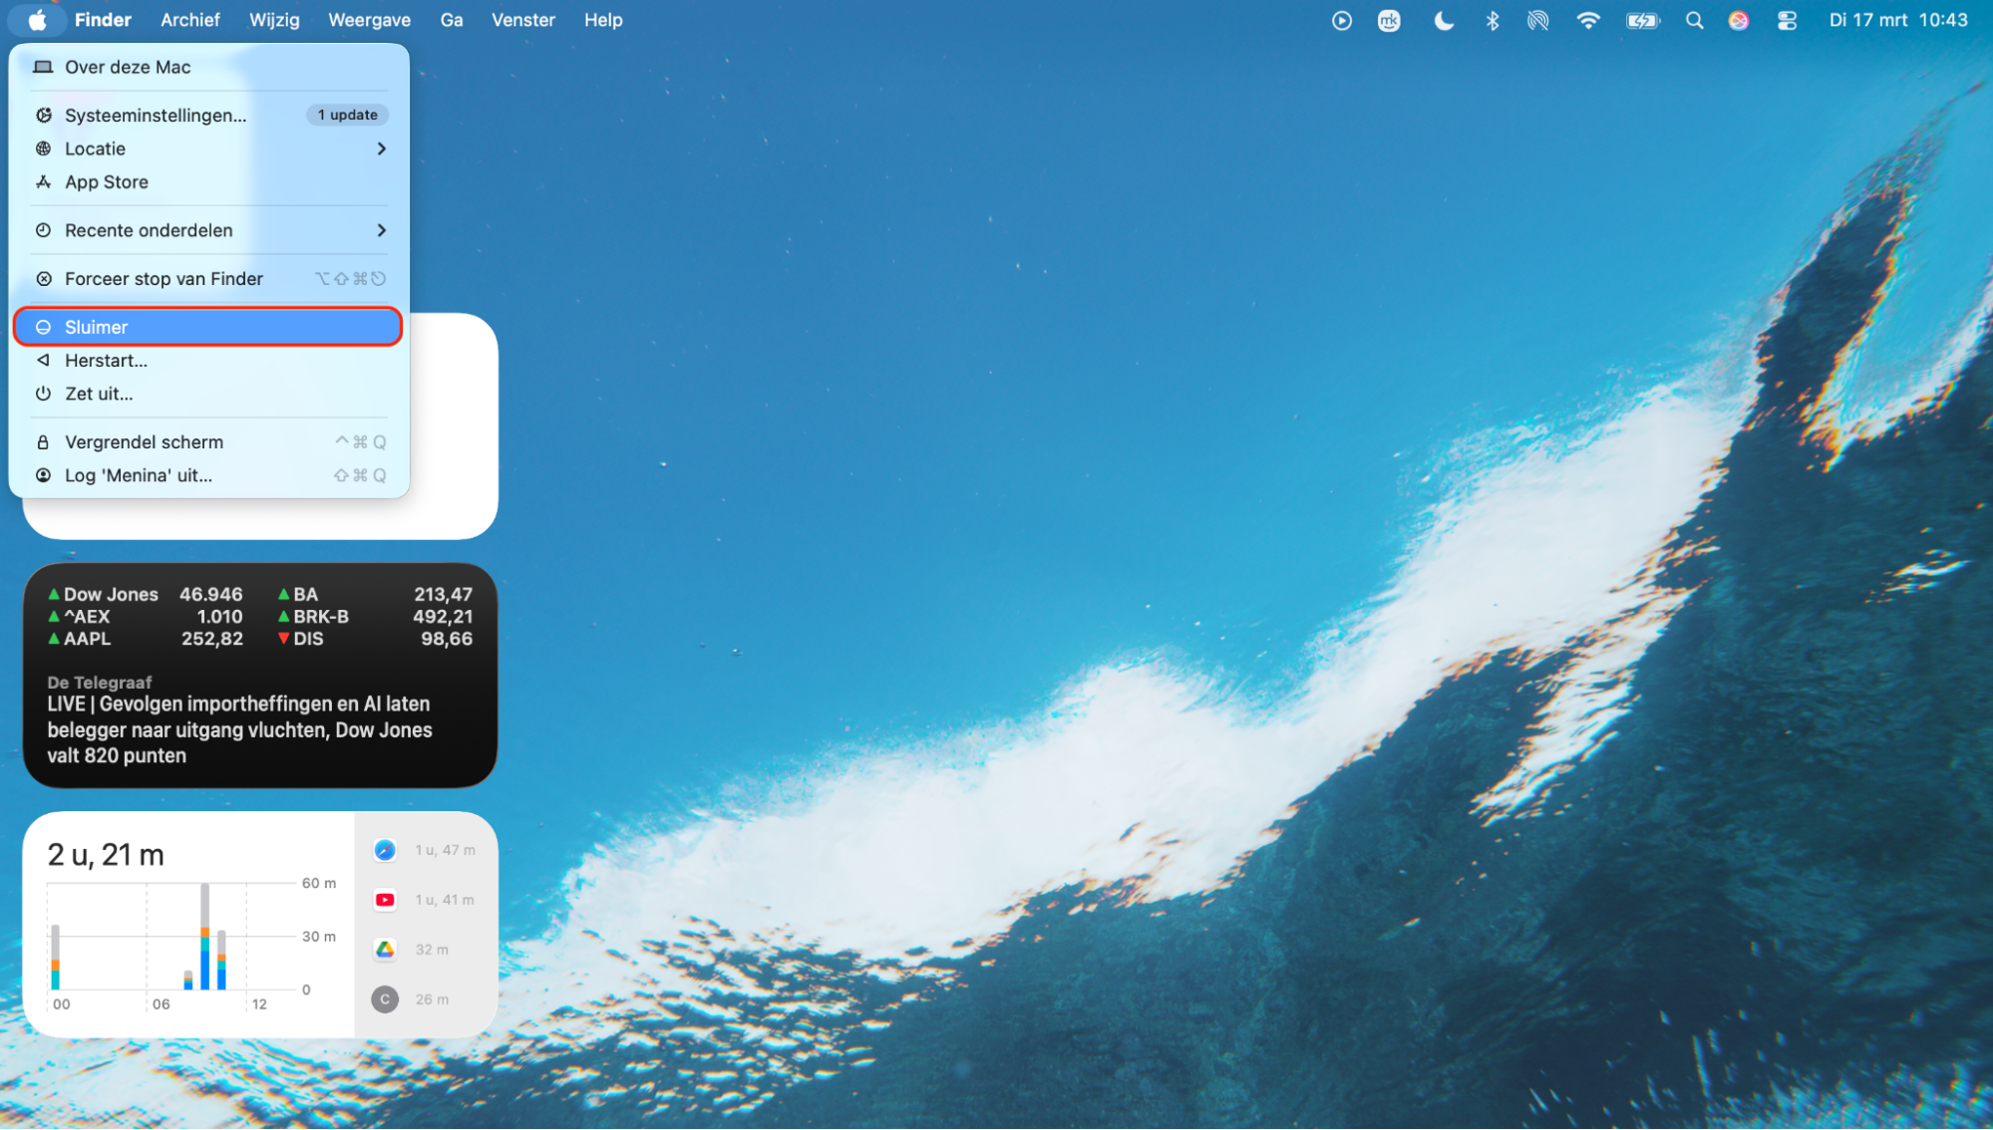Click Systeeminstellingen with 1 update badge

point(156,116)
